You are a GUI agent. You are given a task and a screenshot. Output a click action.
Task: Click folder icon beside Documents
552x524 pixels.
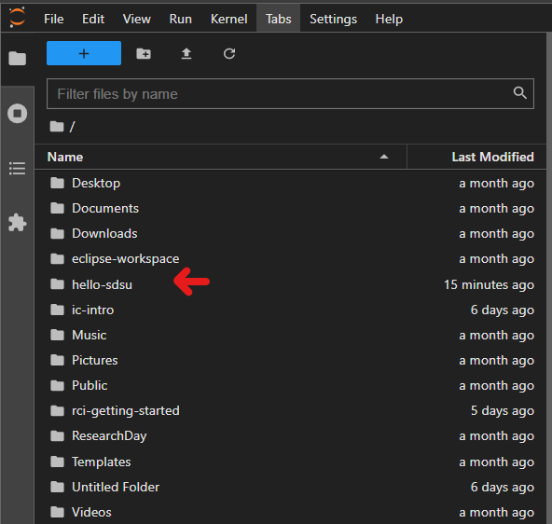57,208
